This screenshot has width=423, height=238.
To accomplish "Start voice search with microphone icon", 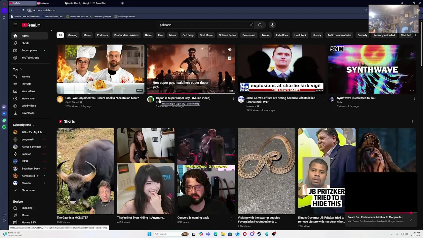I will [x=272, y=25].
